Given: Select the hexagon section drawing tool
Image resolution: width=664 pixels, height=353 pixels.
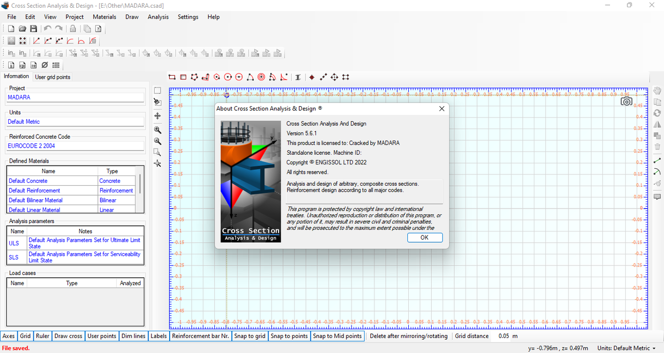Looking at the screenshot, I should tap(217, 77).
